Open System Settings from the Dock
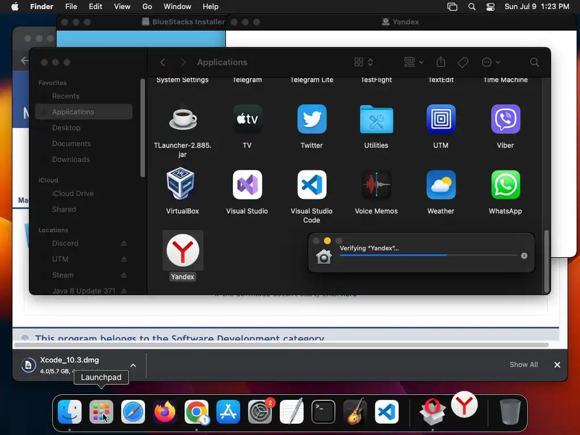Screen dimensions: 580x435 point(259,412)
